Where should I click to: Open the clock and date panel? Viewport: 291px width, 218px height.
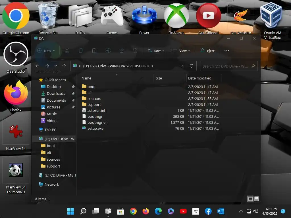click(270, 211)
